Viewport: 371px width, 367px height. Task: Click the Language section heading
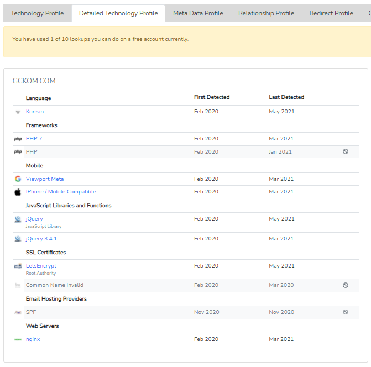38,98
